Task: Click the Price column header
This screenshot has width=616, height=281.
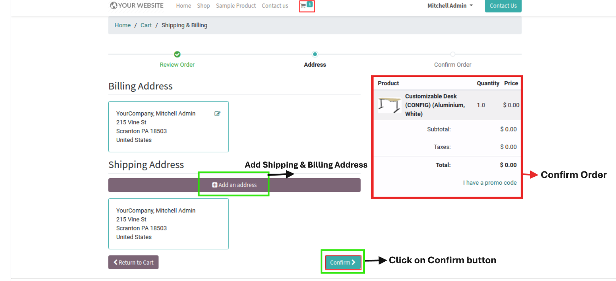Action: click(x=511, y=83)
